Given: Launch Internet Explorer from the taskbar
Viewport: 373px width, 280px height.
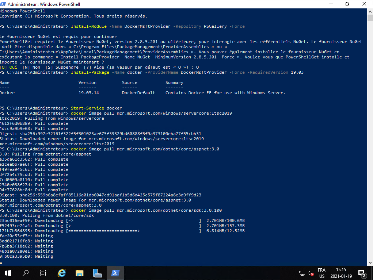Looking at the screenshot, I should coord(61,273).
